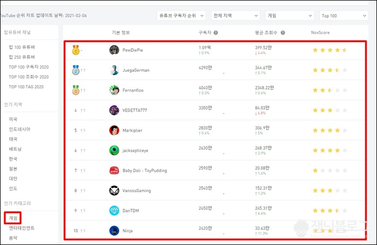Viewport: 377px width, 245px height.
Task: Open 게임 category dropdown
Action: 290,16
